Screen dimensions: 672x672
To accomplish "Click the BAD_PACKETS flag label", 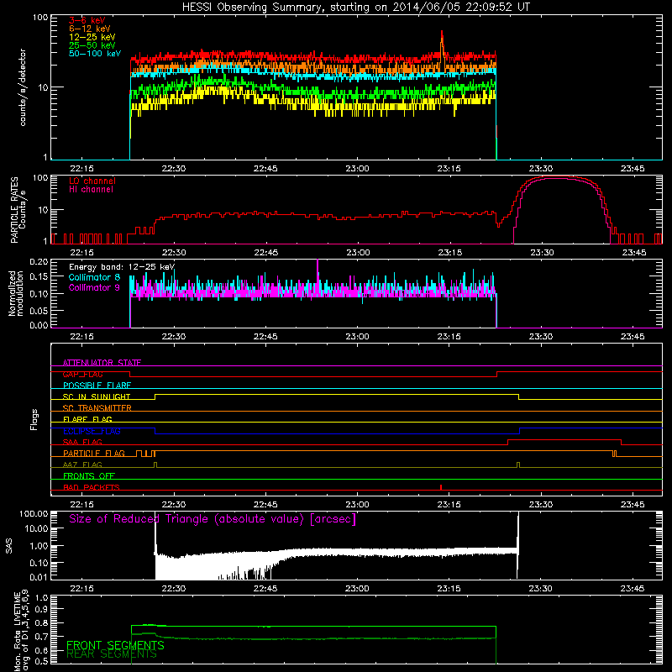I will [x=92, y=487].
